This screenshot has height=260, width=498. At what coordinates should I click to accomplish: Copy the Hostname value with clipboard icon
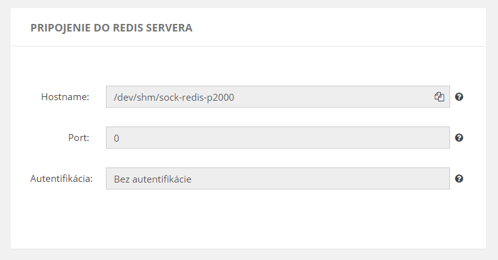(439, 97)
